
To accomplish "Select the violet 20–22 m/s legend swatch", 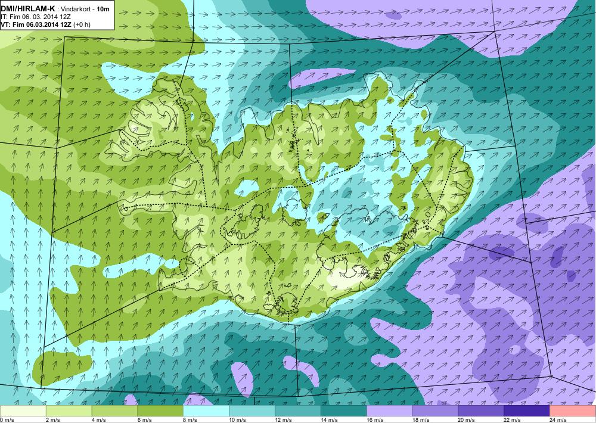I will [481, 411].
